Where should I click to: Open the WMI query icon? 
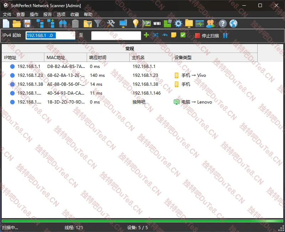157,23
